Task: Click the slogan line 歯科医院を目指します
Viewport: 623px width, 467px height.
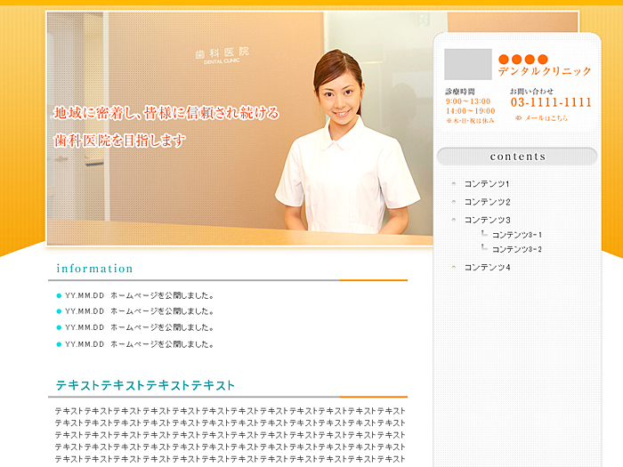Action: coord(119,141)
